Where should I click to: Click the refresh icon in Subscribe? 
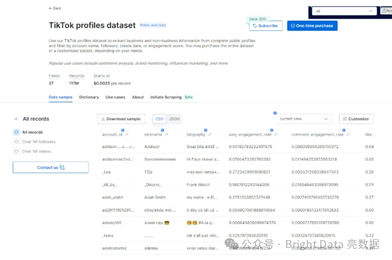(255, 26)
